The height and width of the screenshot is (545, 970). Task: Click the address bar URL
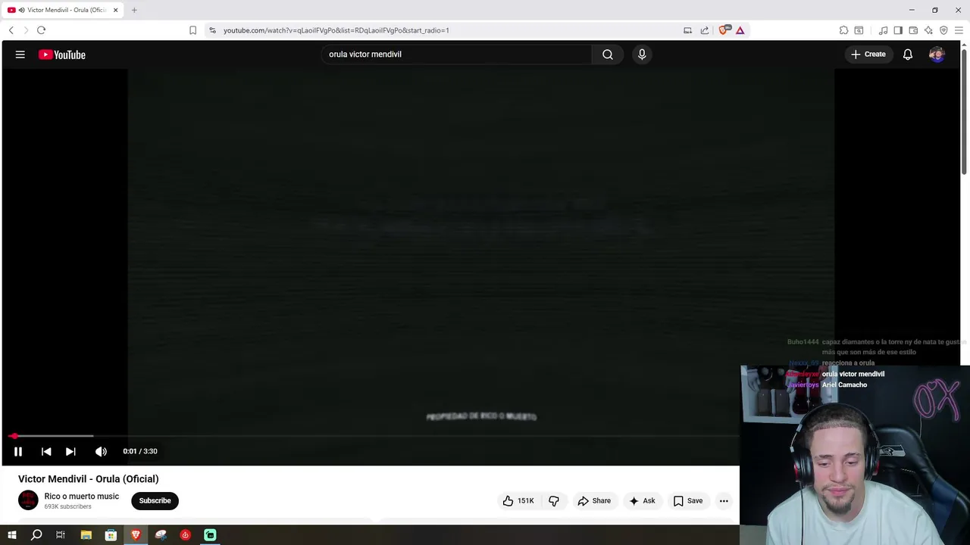click(336, 30)
